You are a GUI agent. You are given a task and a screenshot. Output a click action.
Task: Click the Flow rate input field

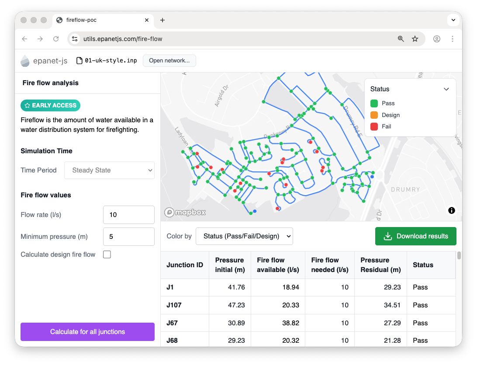point(129,215)
